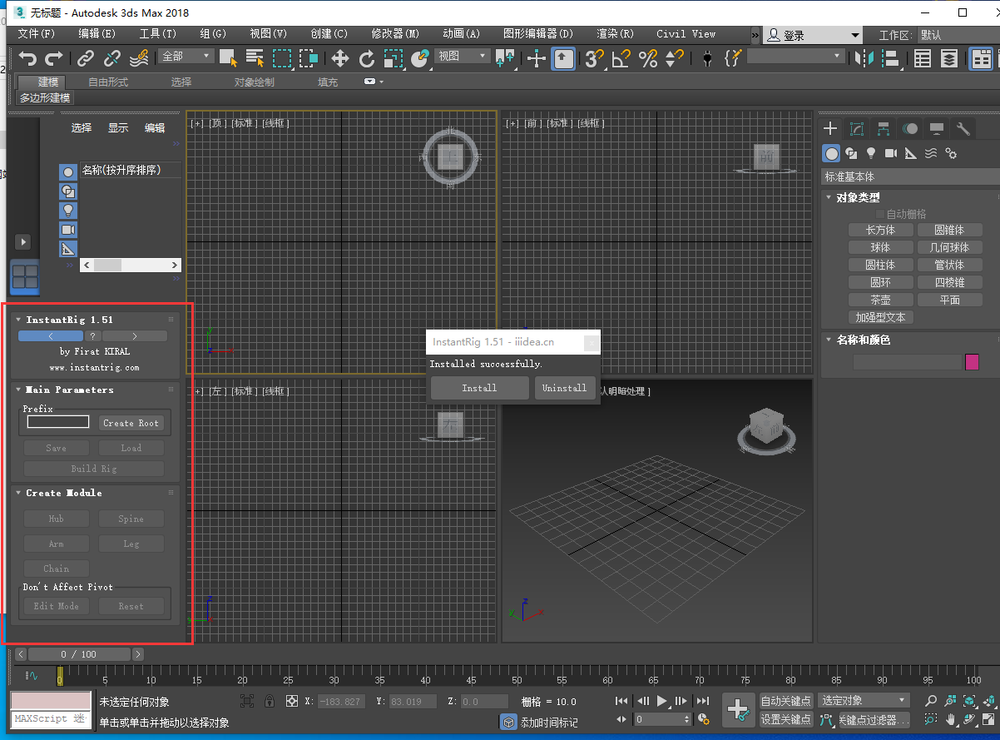Switch to the 自由形式 ribbon tab

tap(108, 82)
